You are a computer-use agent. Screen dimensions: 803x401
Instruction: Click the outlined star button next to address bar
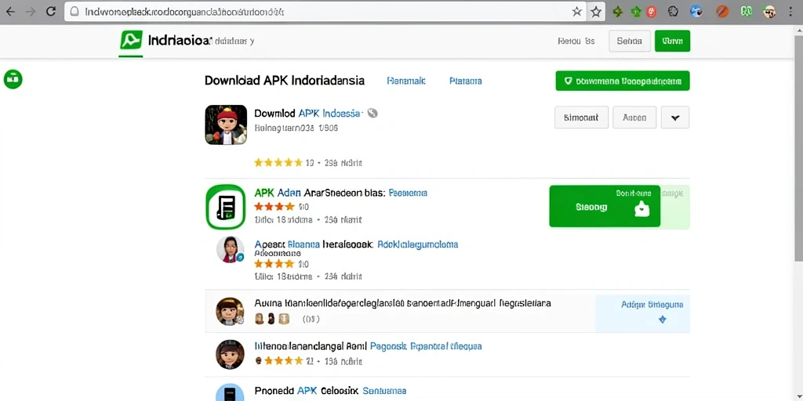[x=596, y=12]
